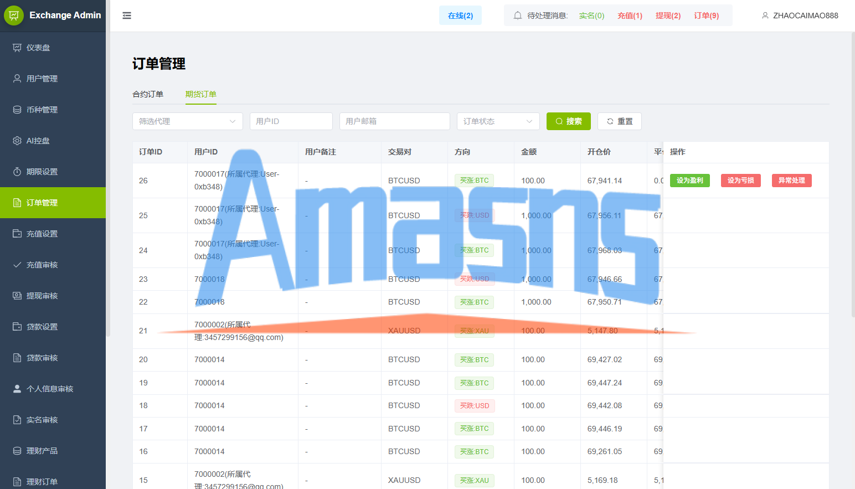The image size is (855, 489).
Task: Open the 提现(2) pending messages link
Action: (668, 16)
